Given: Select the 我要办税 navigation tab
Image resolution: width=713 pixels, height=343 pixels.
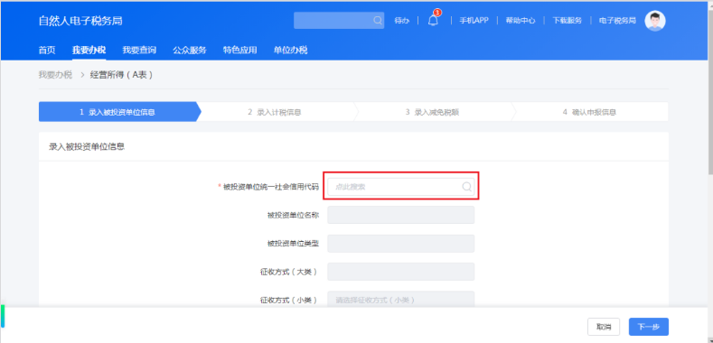Looking at the screenshot, I should tap(89, 50).
